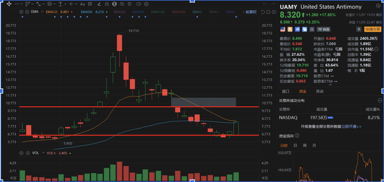Reset chart zoom with circular arrow
The width and height of the screenshot is (384, 182).
pyautogui.click(x=263, y=12)
